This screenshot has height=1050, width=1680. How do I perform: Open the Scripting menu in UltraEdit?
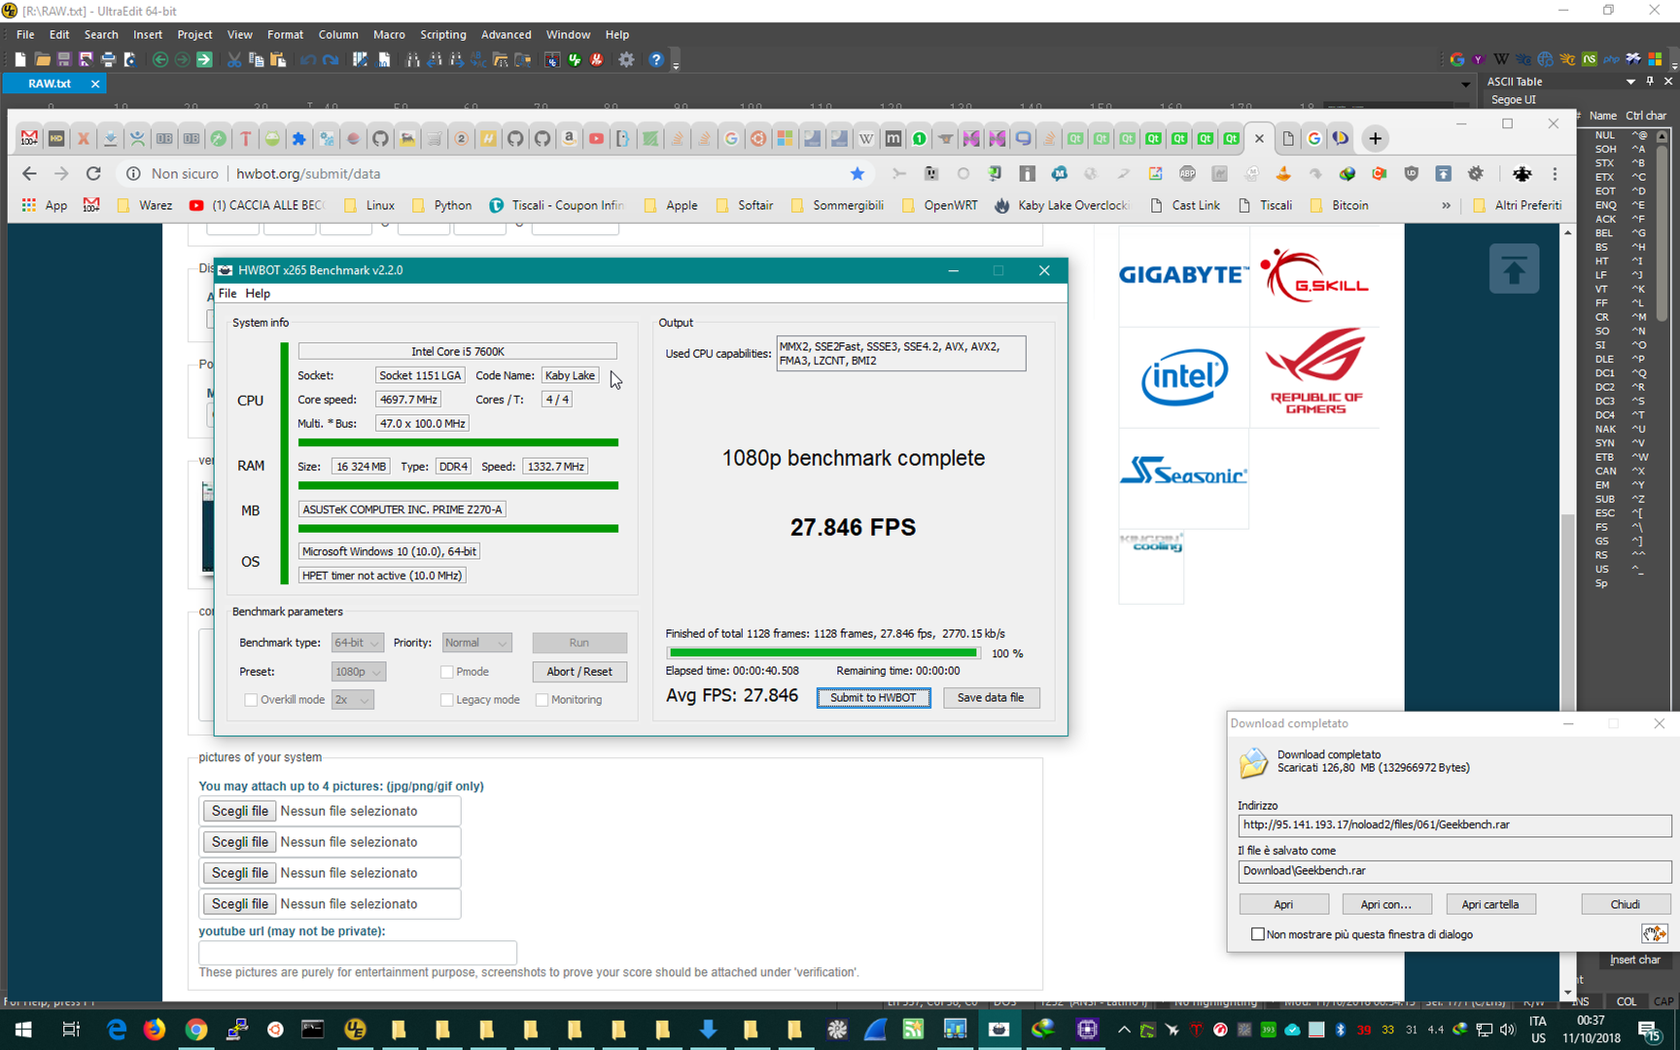click(442, 34)
